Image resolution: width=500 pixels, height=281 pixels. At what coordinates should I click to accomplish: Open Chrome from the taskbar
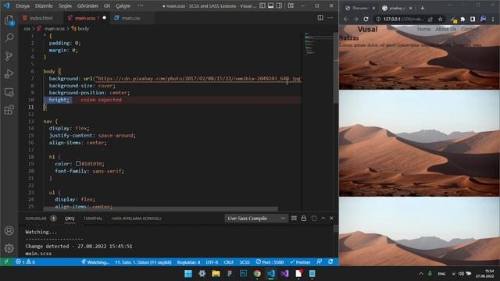(x=257, y=273)
